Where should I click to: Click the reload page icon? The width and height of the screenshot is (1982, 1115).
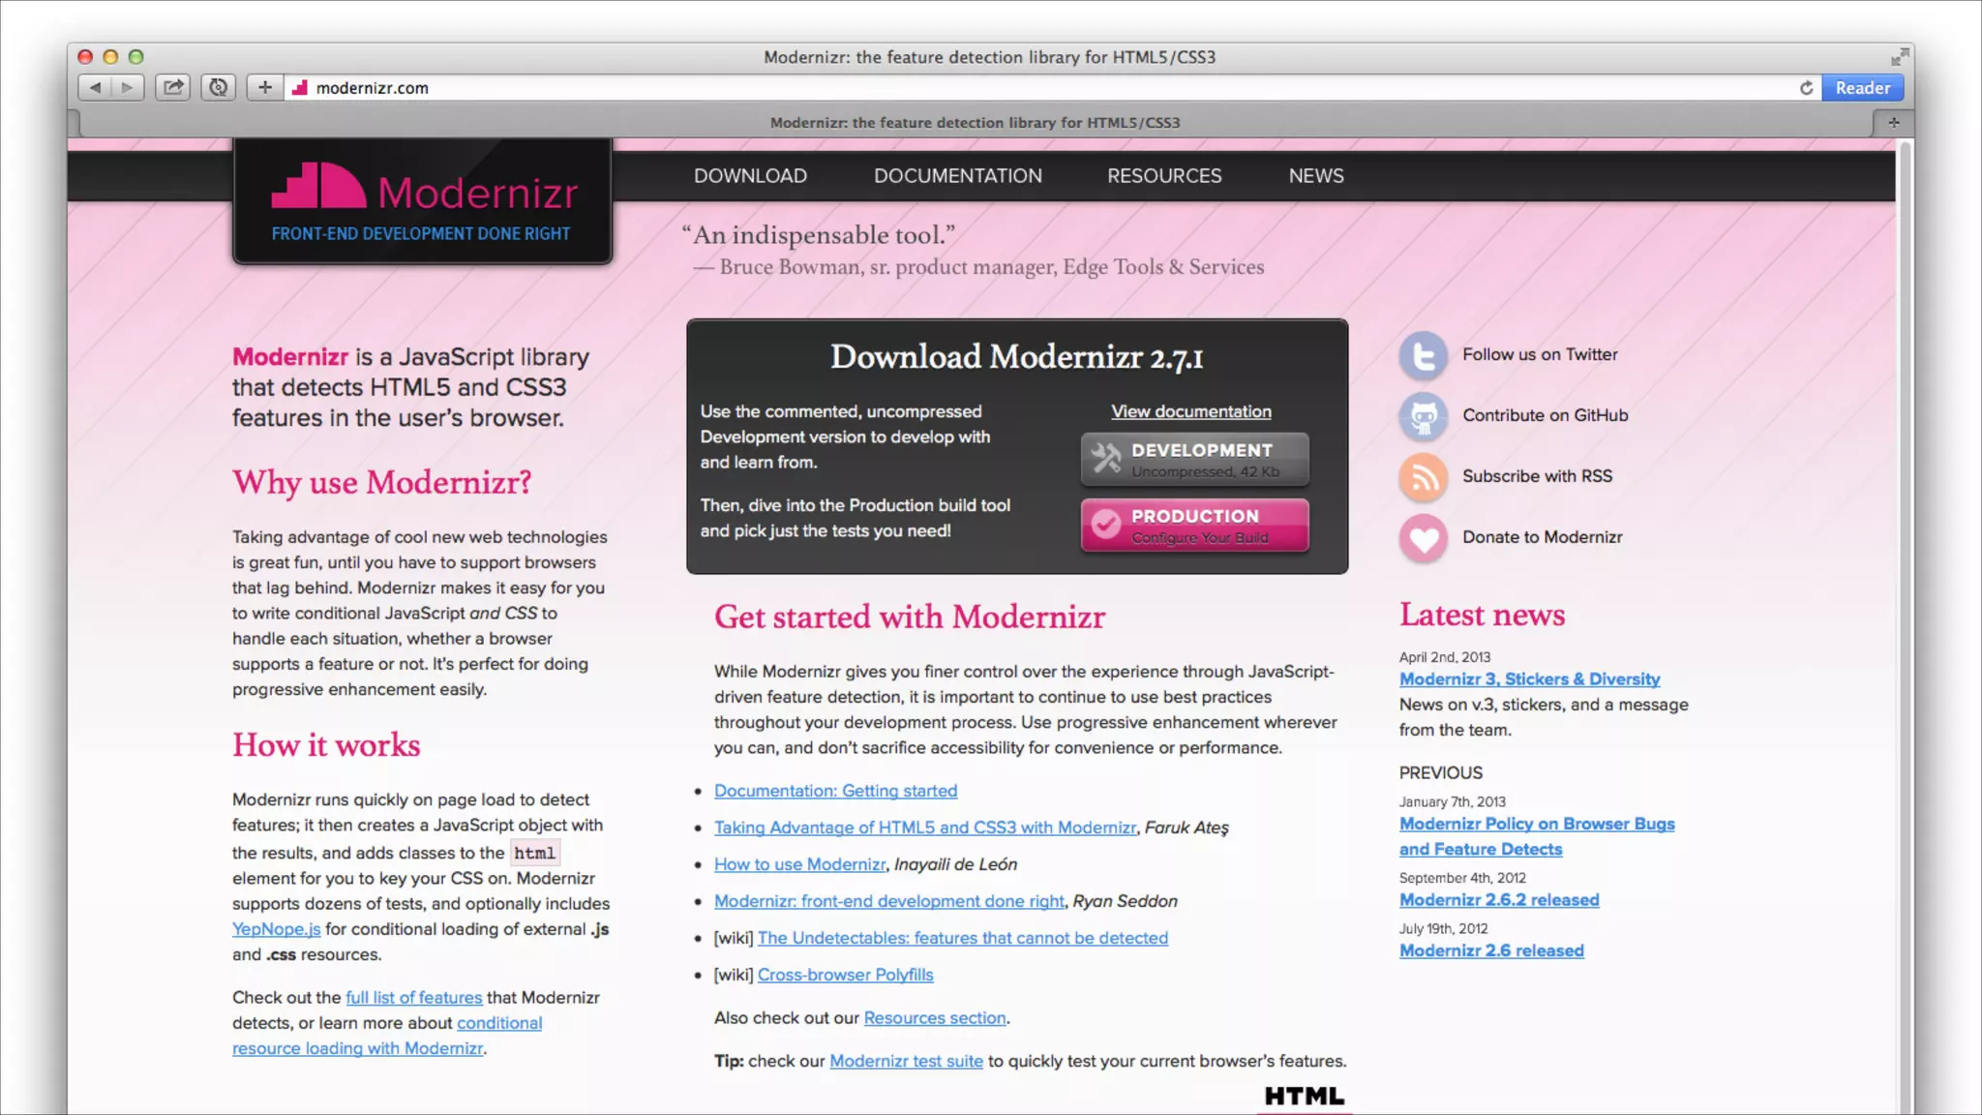coord(1806,88)
